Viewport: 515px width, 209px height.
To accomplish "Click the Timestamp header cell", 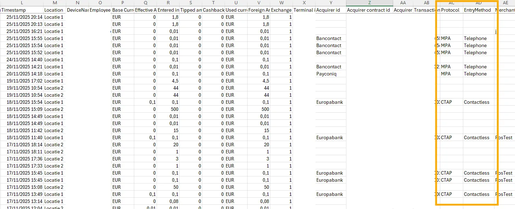I will [22, 10].
